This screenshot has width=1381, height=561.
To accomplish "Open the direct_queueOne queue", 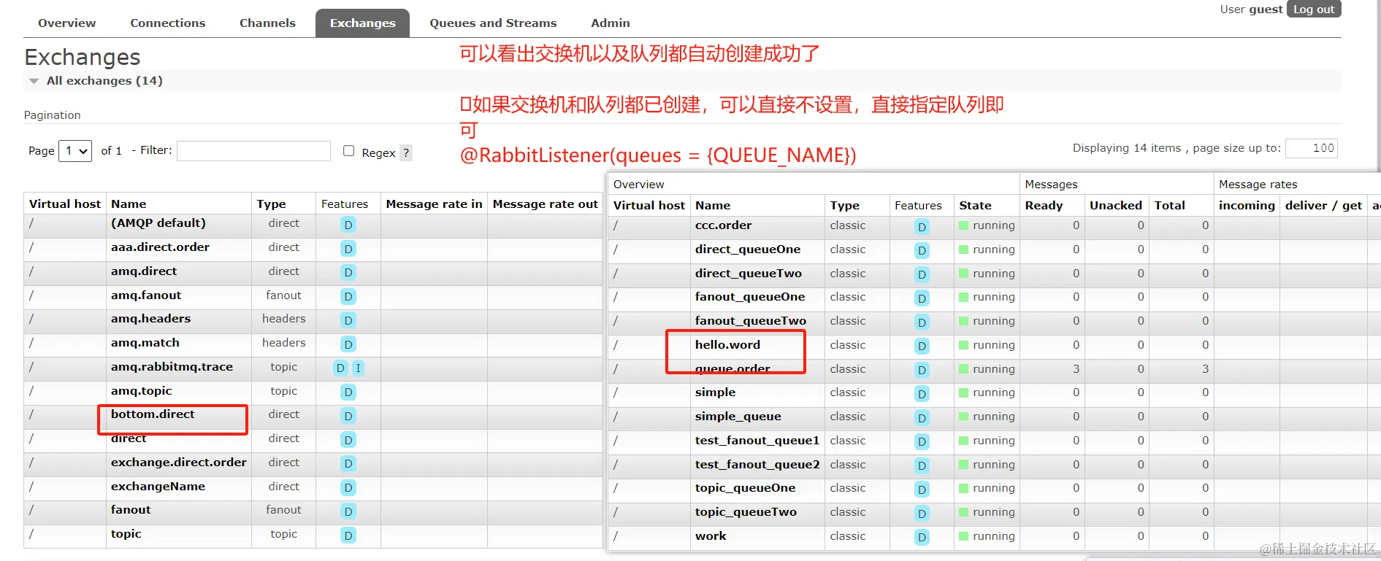I will [x=748, y=249].
